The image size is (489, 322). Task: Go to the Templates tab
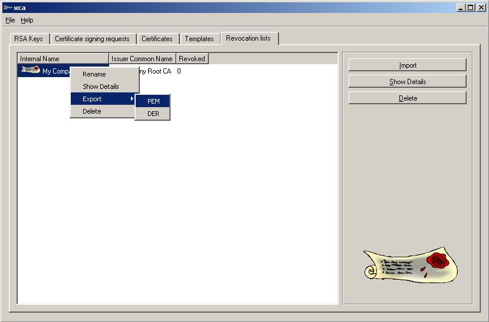coord(199,39)
